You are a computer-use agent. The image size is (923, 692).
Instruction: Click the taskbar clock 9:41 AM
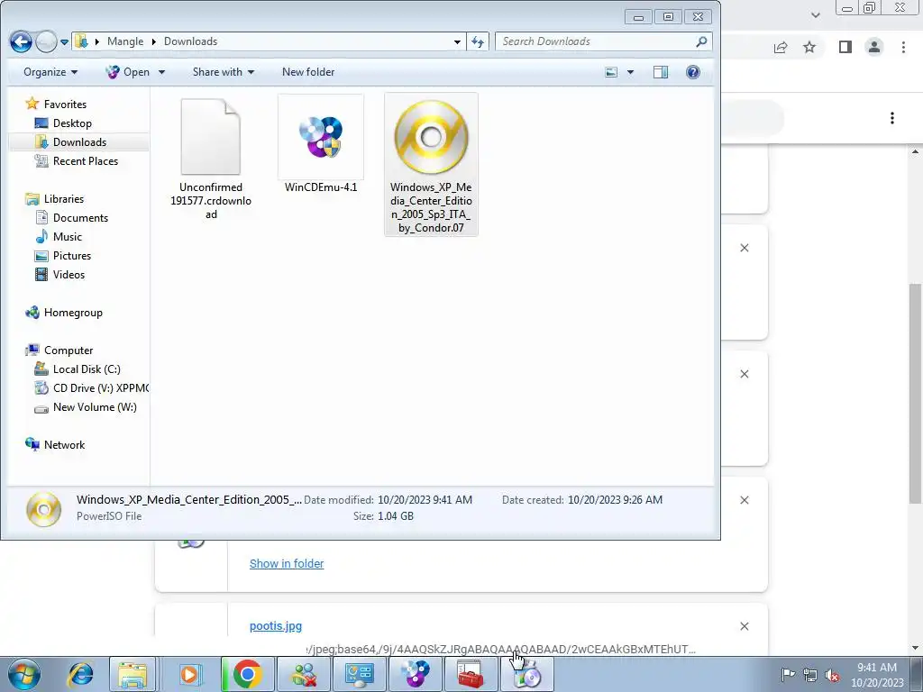click(x=877, y=668)
